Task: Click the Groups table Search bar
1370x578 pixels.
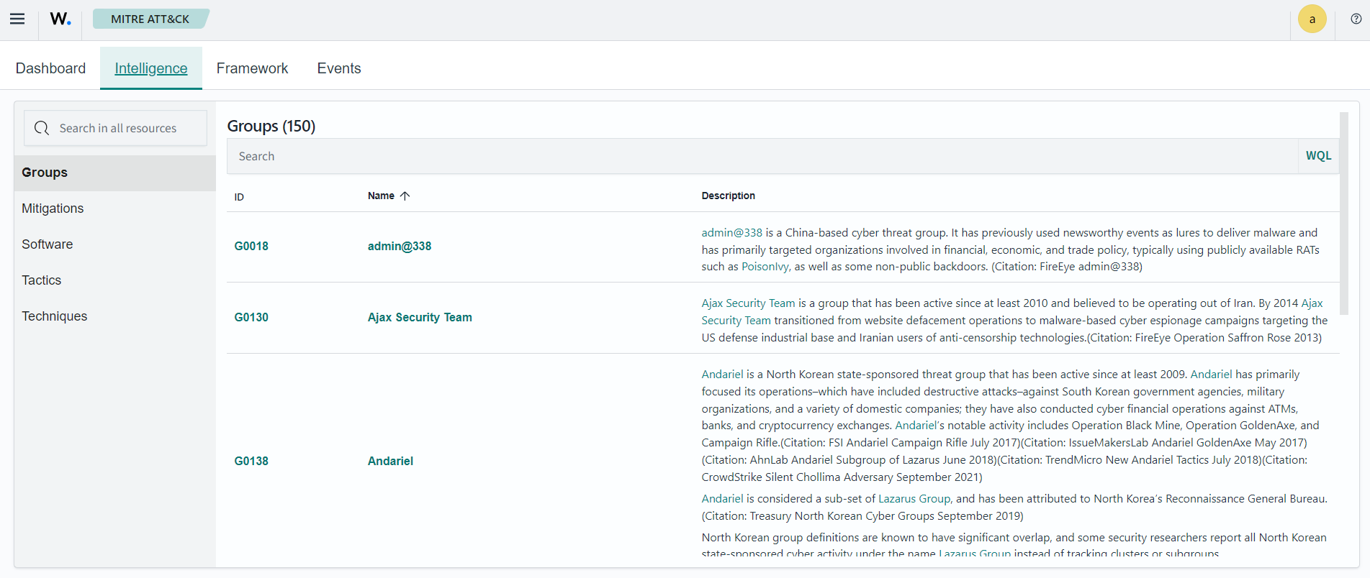Action: [762, 156]
